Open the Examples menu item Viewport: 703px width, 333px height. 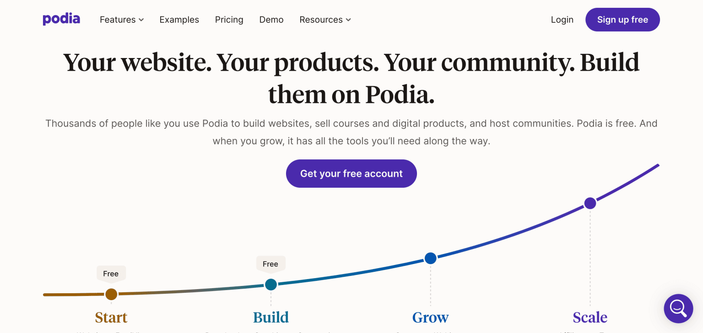tap(179, 20)
